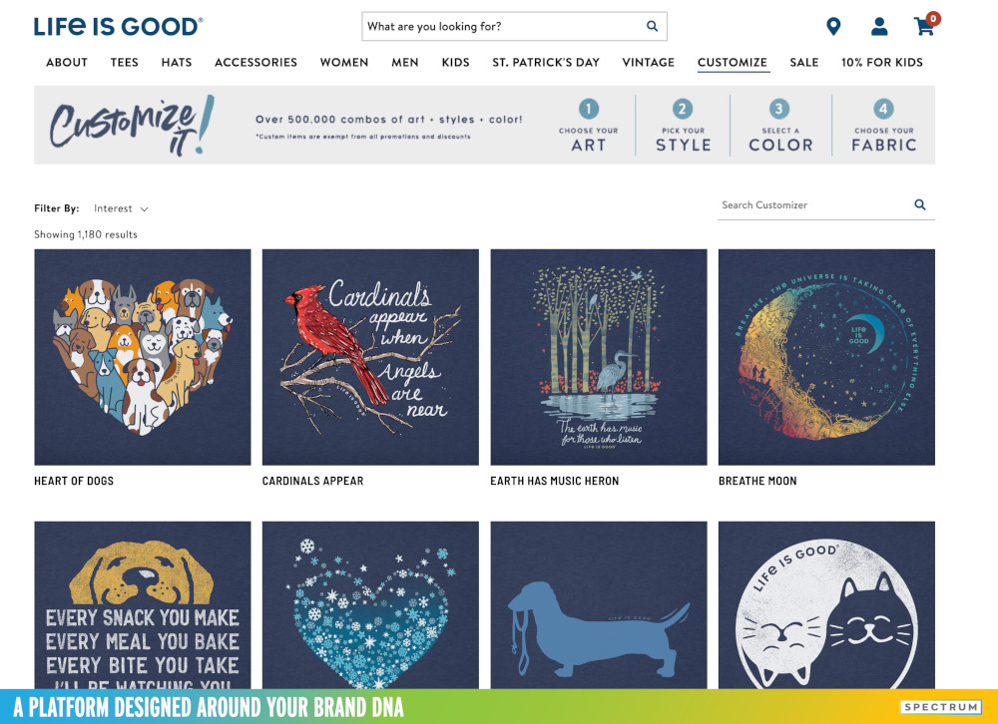This screenshot has height=724, width=998.
Task: Click into the Search Customizer field
Action: click(x=814, y=204)
